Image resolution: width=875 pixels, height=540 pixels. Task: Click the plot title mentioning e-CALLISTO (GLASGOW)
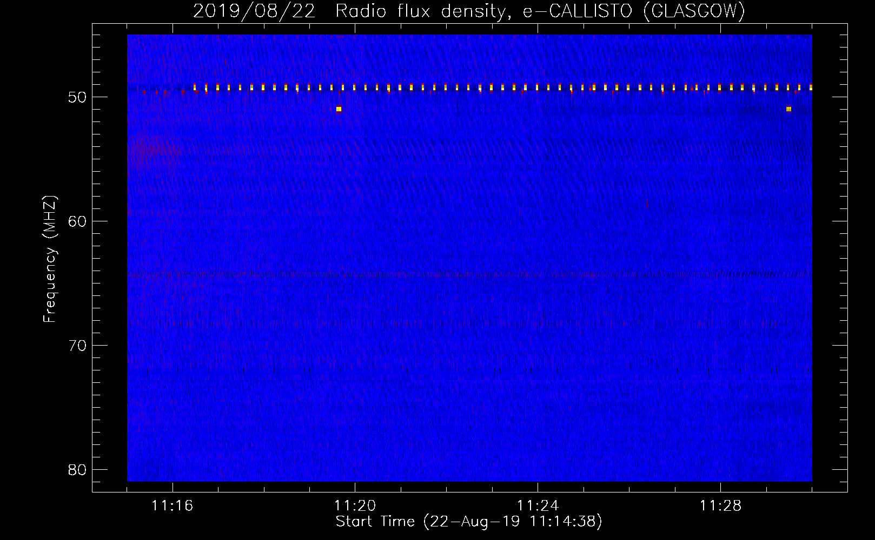tap(469, 11)
